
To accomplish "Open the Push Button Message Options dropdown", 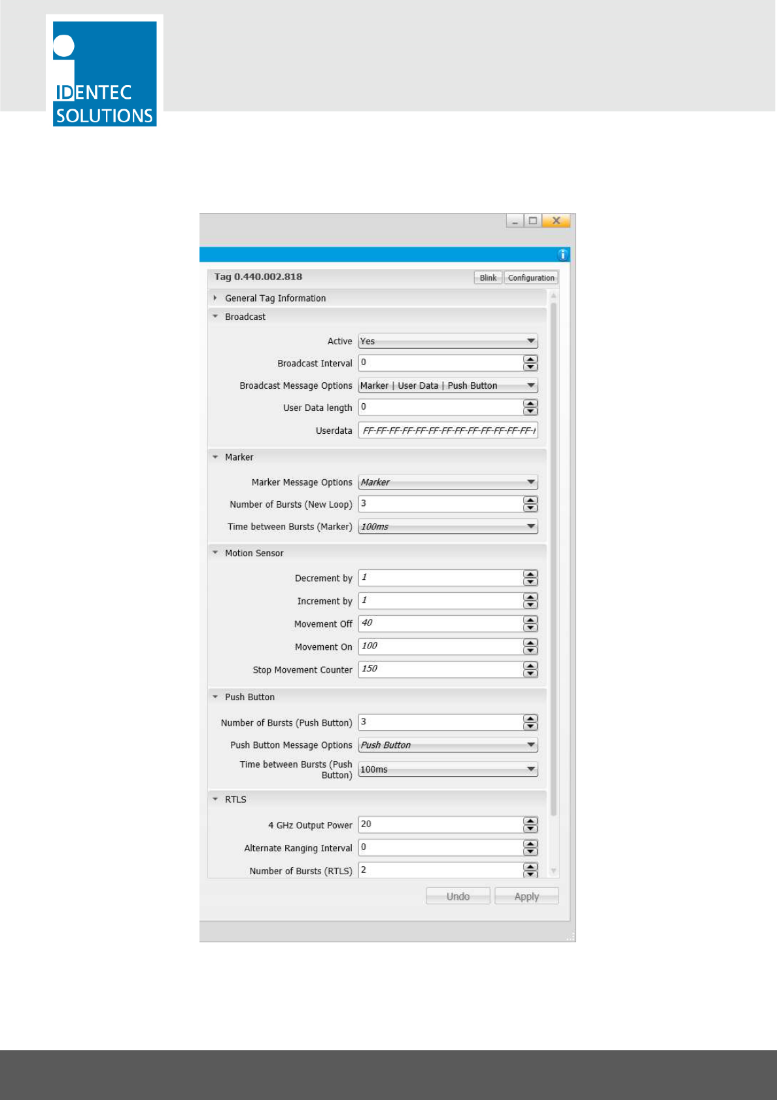I will click(448, 745).
